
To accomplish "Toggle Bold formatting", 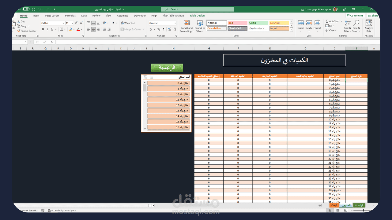I will pos(43,29).
